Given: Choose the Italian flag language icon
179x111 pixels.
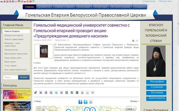Looking at the screenshot, I should click(22, 1).
